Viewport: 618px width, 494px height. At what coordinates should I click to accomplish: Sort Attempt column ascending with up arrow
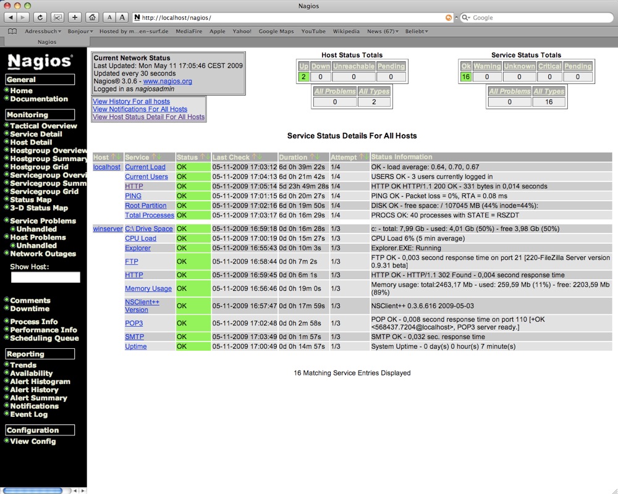click(x=361, y=157)
